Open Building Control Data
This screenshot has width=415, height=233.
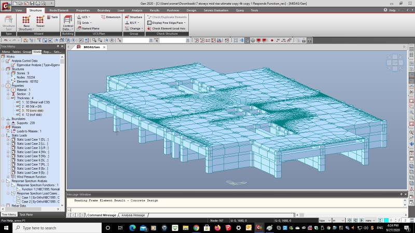click(68, 23)
